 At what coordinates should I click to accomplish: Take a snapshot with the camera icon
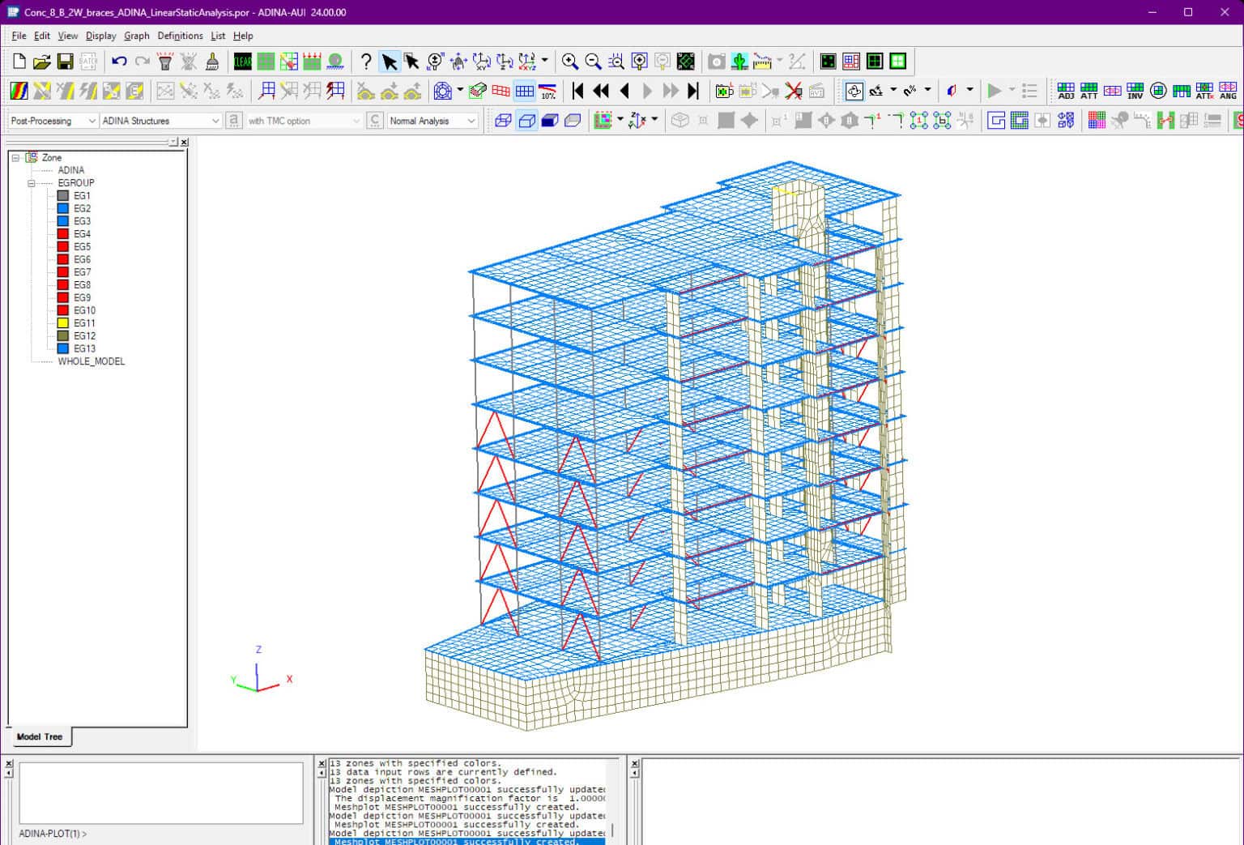tap(715, 61)
